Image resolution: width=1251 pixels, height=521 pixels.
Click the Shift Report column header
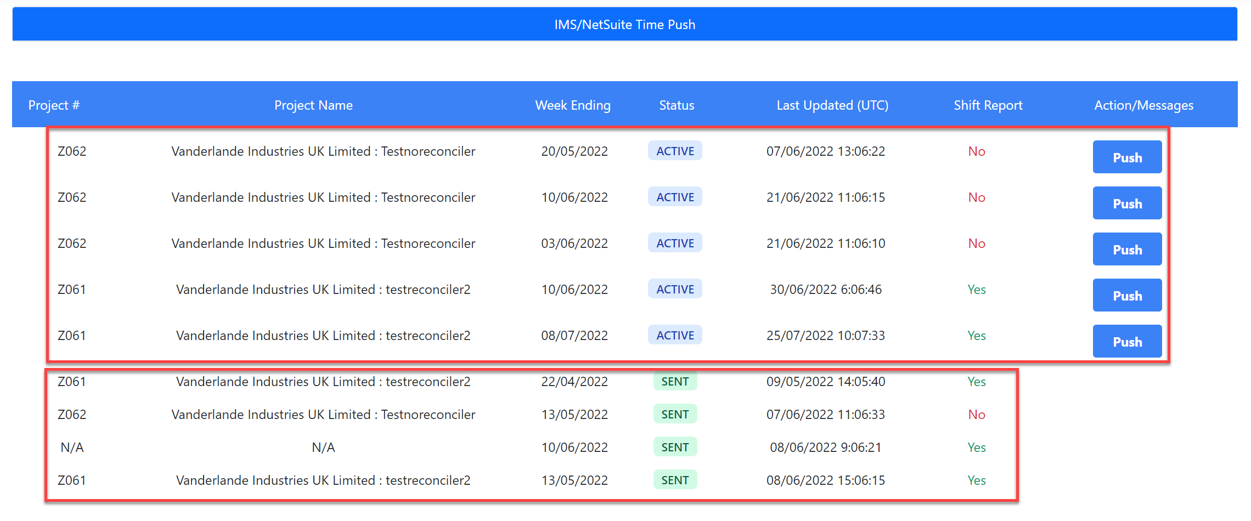(988, 105)
